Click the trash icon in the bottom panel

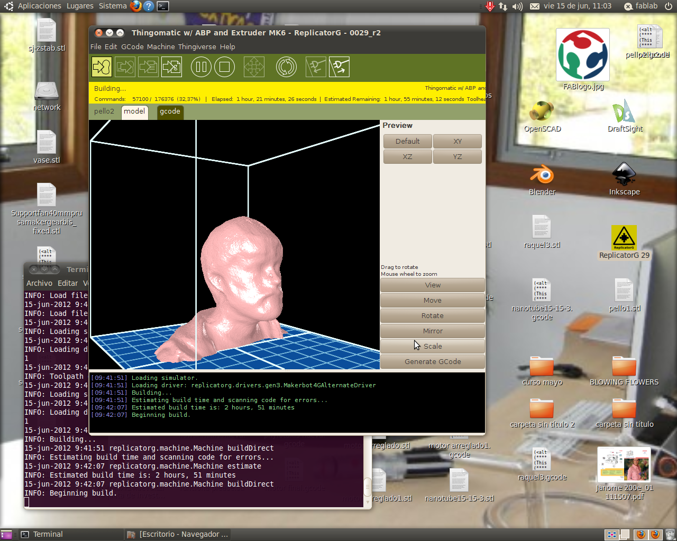tap(670, 534)
